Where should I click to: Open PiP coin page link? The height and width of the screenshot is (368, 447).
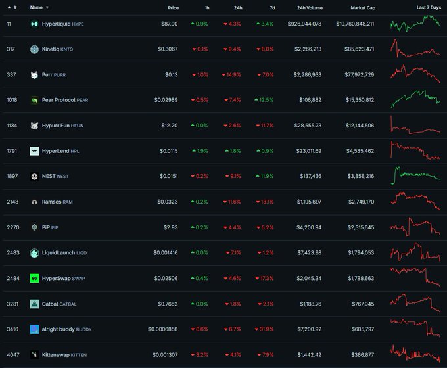coord(50,227)
